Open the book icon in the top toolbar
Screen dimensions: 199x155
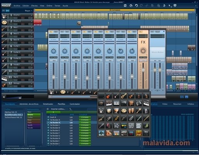pos(175,5)
